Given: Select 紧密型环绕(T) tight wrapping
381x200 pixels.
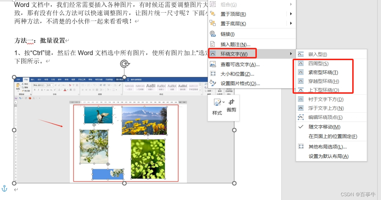Looking at the screenshot, I should pyautogui.click(x=331, y=72).
